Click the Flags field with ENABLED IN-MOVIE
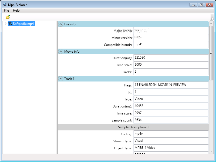This screenshot has height=162, width=216. 171,85
